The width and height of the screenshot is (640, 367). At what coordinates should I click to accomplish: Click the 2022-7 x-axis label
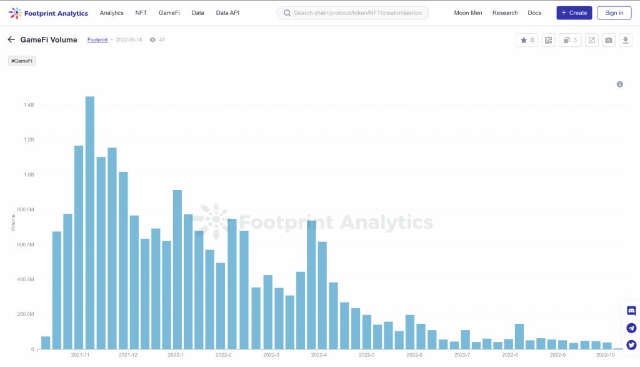tap(462, 354)
